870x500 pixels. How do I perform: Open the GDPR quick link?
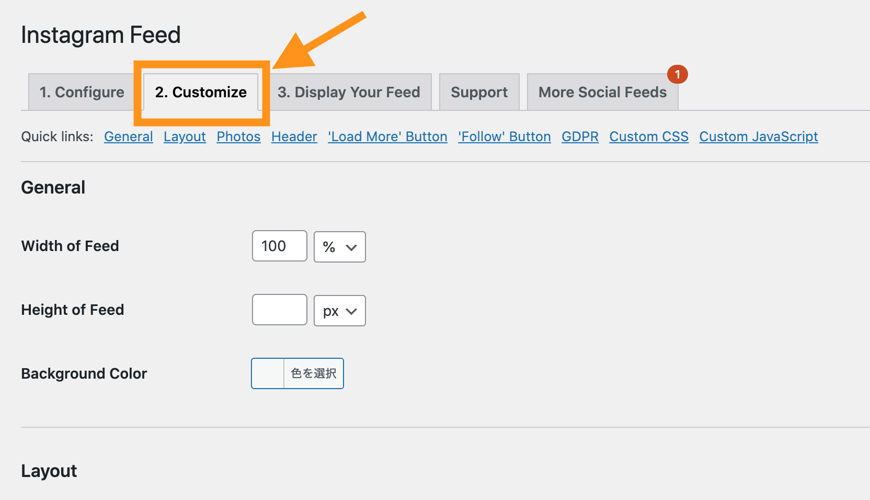[x=579, y=137]
